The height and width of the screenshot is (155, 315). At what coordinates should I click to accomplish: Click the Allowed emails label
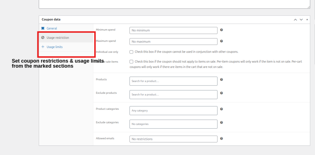(x=105, y=138)
